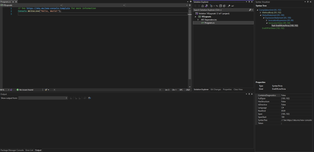Screen dimensions: 314x152
Task: Toggle word wrap icon in Output toolbar
Action: pos(90,98)
